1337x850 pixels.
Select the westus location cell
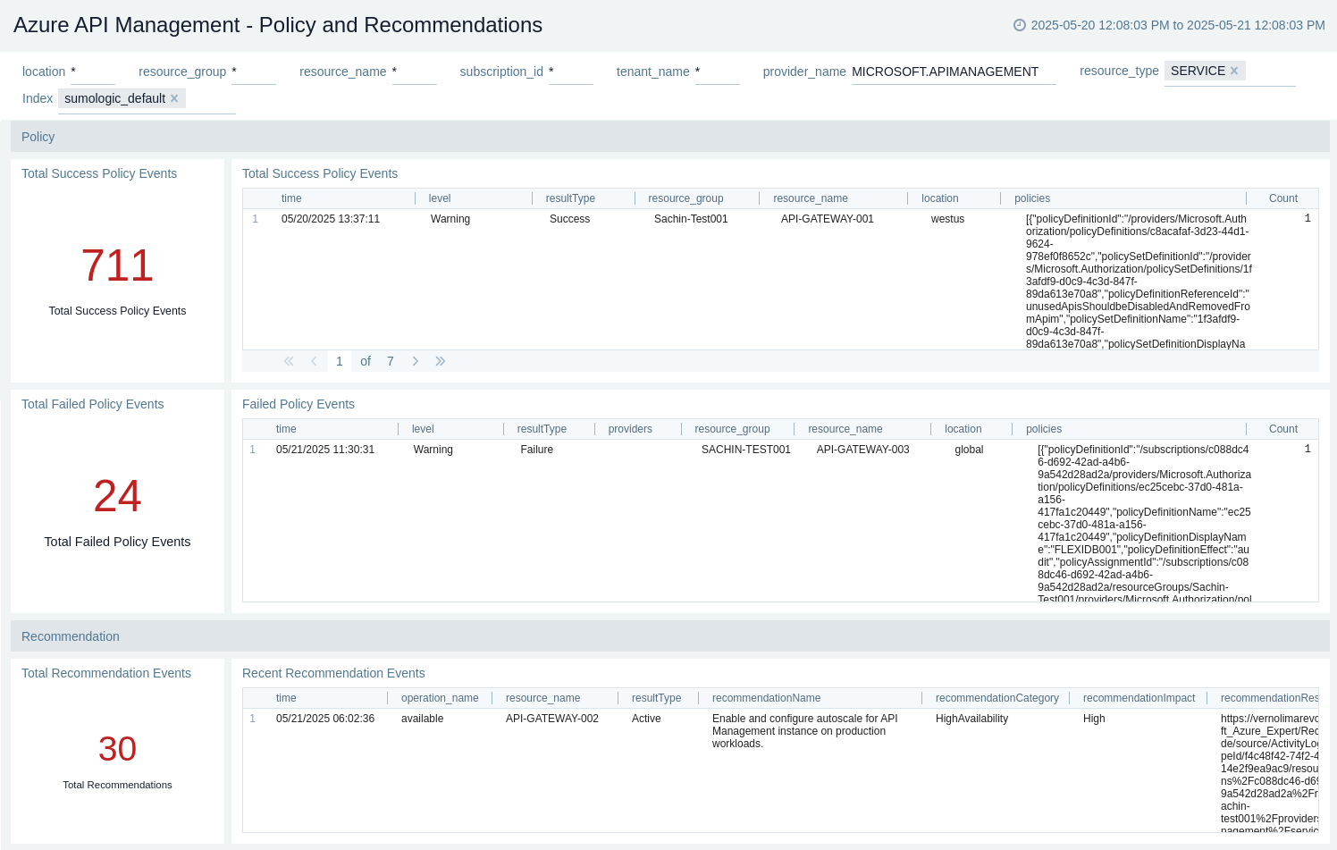point(947,219)
